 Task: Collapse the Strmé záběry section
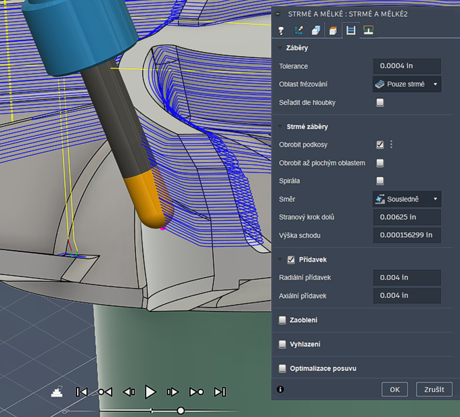pos(281,126)
